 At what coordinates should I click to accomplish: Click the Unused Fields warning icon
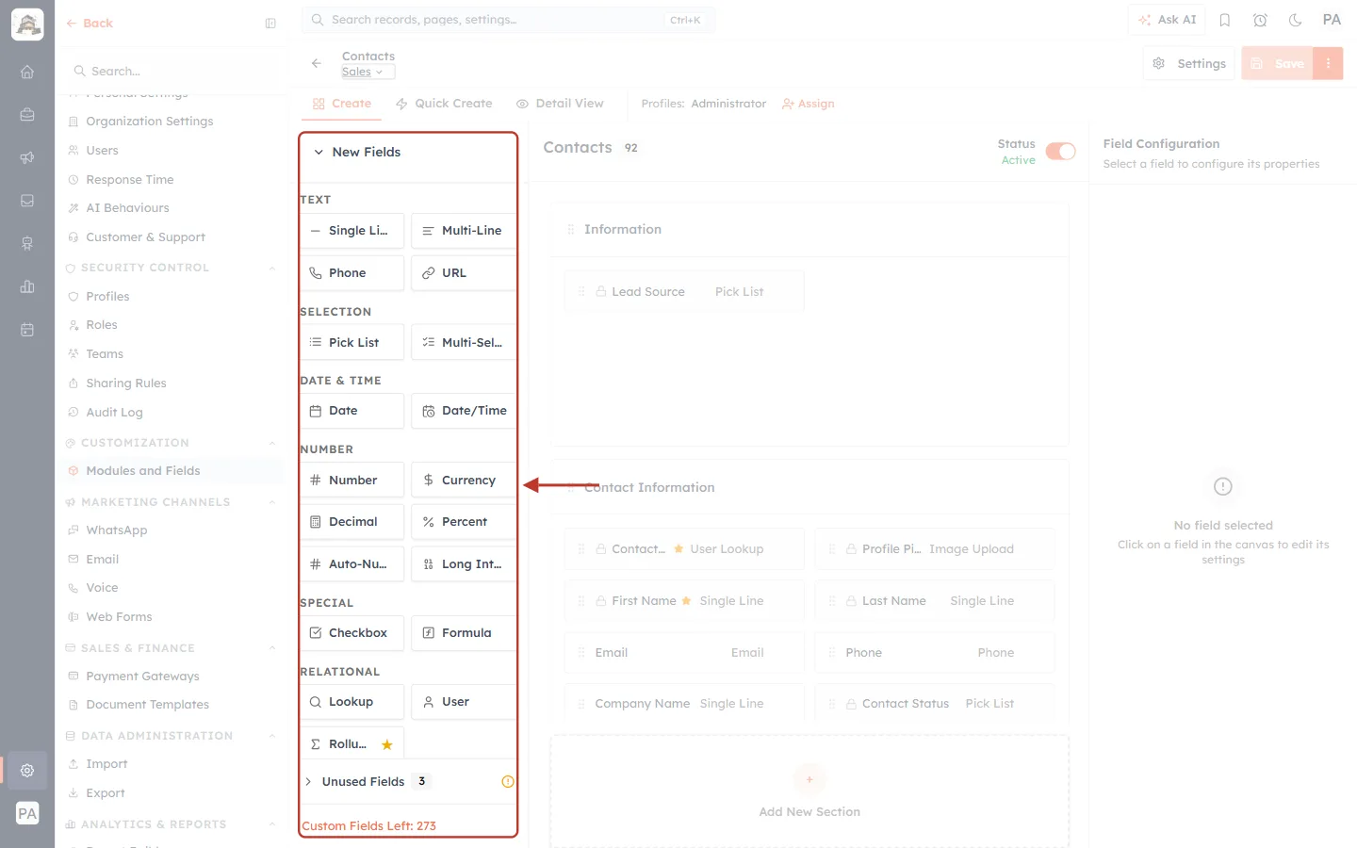[x=508, y=781]
